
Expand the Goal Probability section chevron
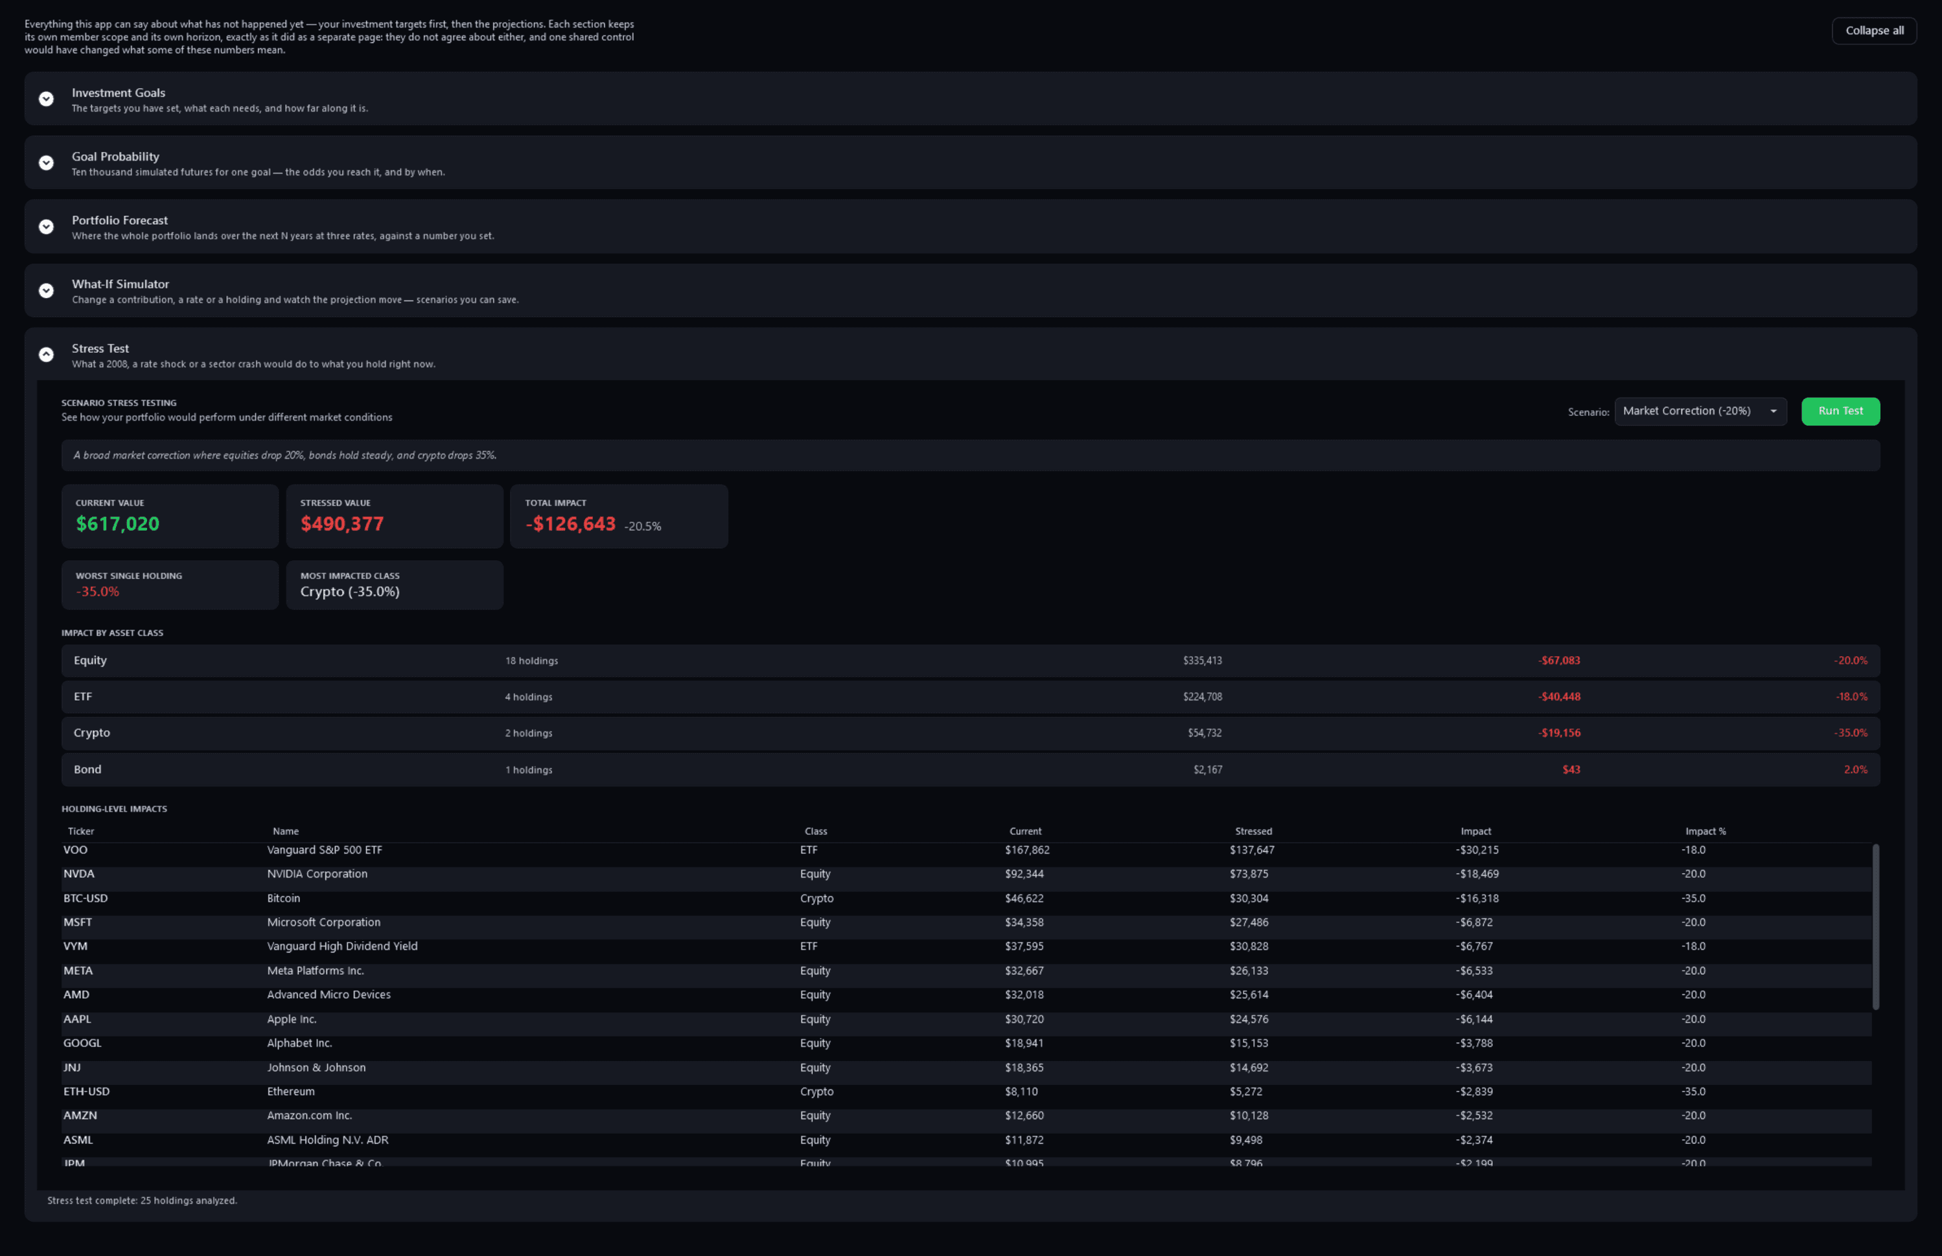click(x=47, y=163)
